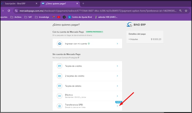192x113 pixels.
Task: Click the + Impulso item label
Action: click(133, 39)
